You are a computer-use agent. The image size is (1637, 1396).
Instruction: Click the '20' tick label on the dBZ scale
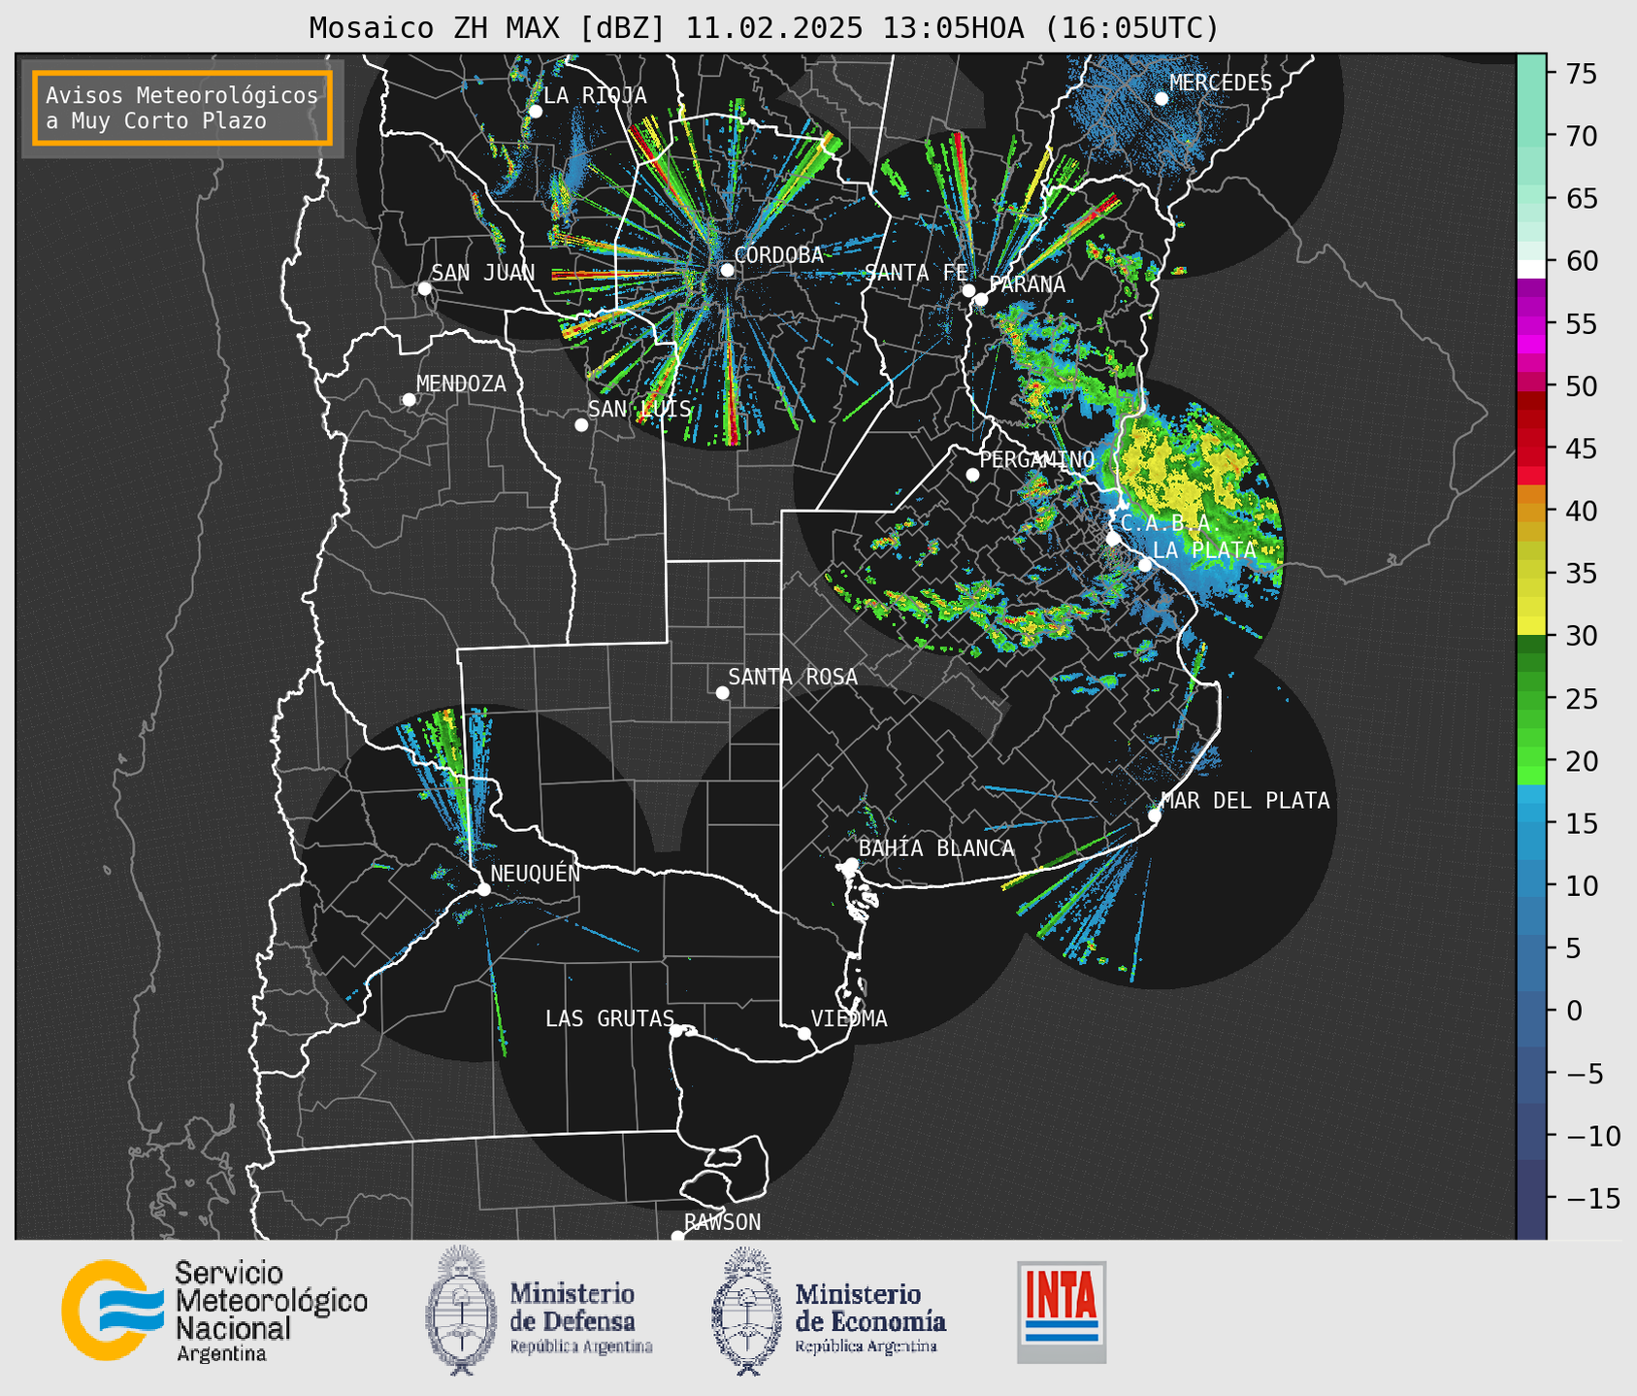tap(1581, 761)
